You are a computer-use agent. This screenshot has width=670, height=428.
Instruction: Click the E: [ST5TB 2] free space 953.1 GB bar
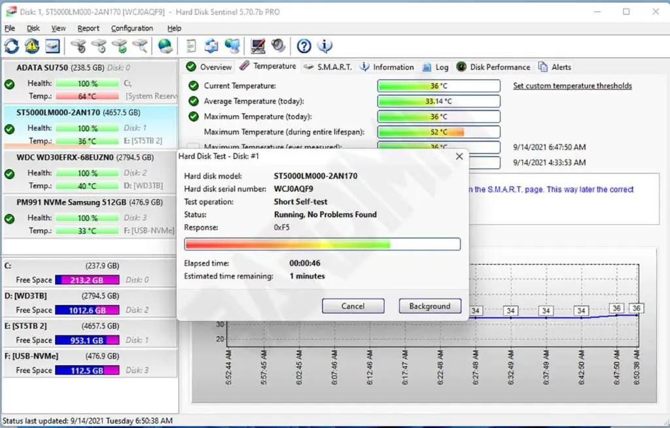coord(87,340)
